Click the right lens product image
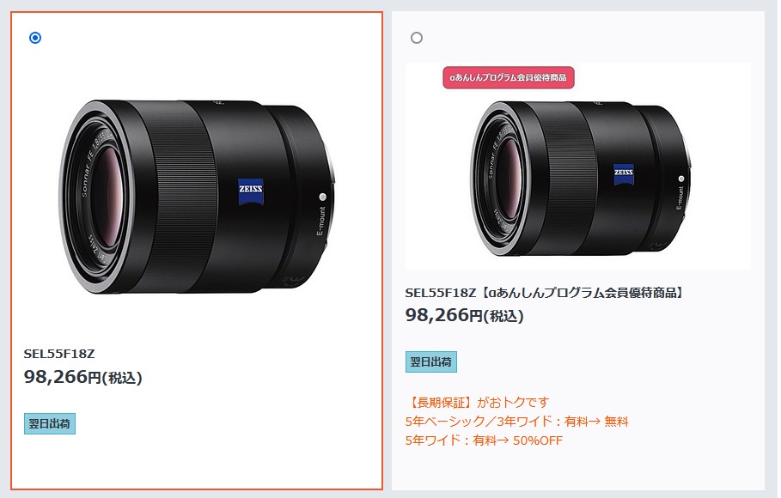The height and width of the screenshot is (498, 781). pos(577,167)
